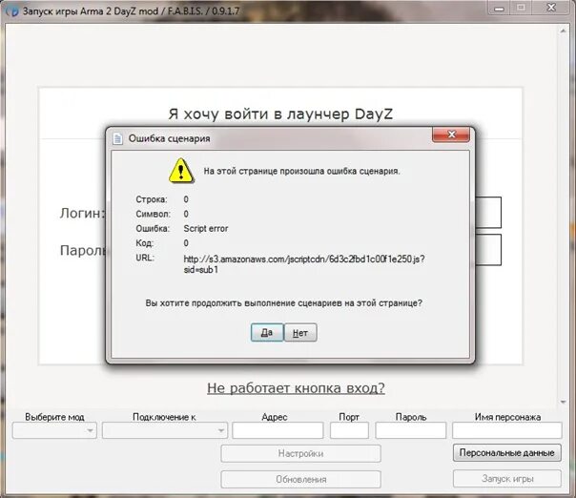576x498 pixels.
Task: Maximize the launcher main window
Action: click(x=521, y=8)
